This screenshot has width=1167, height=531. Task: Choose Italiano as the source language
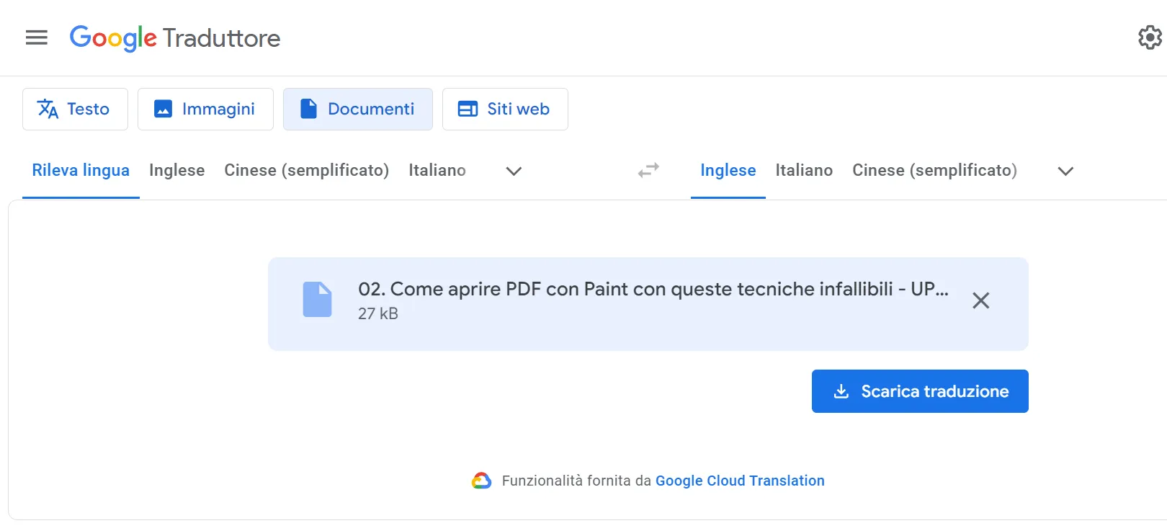tap(437, 171)
